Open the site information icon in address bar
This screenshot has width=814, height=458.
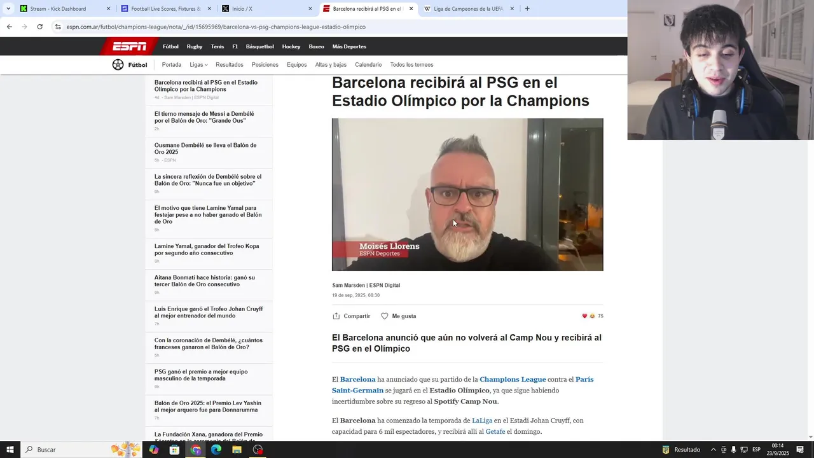pos(58,27)
